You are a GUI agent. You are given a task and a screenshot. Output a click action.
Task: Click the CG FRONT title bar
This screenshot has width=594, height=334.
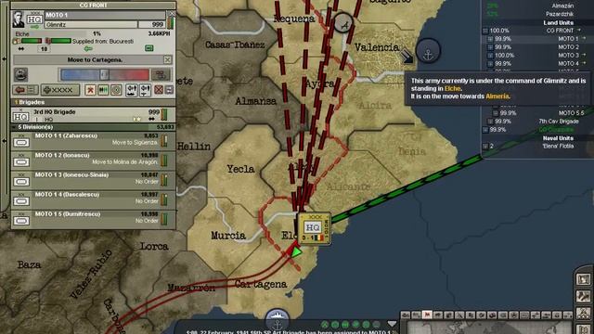[93, 6]
